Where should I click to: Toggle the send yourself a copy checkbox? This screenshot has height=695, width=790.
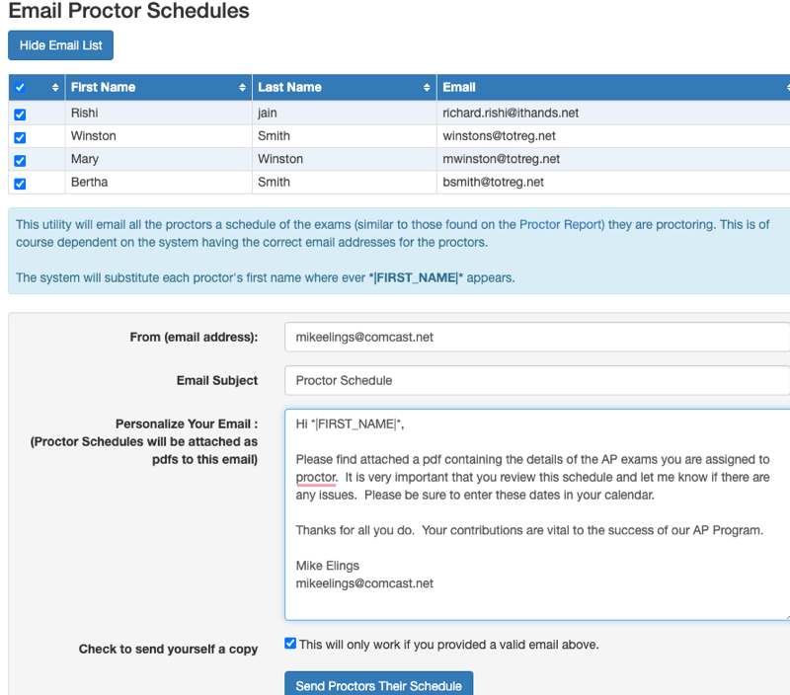point(290,643)
